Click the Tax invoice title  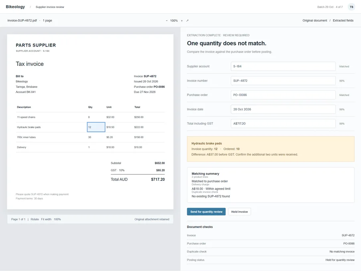coord(30,64)
